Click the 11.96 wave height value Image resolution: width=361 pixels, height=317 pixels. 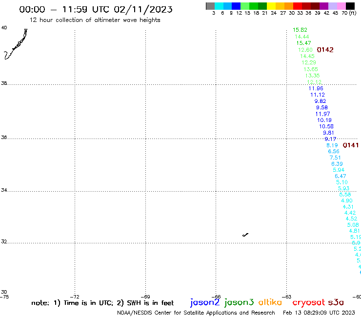point(316,88)
